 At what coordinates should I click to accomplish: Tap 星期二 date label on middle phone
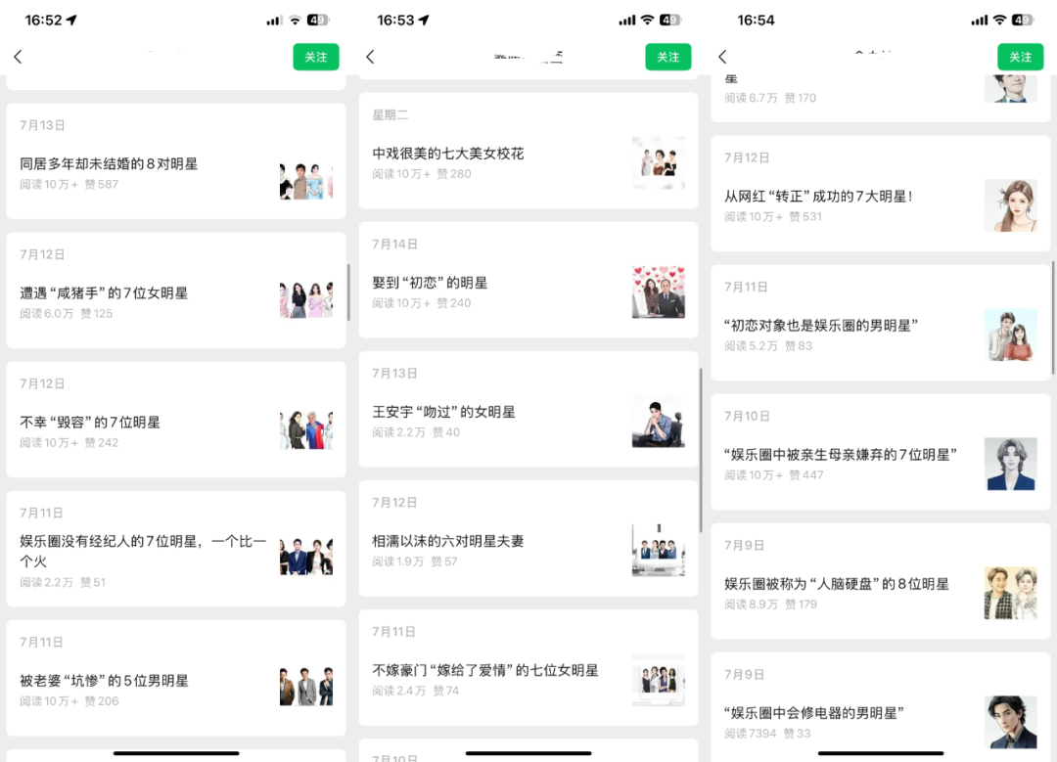[391, 115]
